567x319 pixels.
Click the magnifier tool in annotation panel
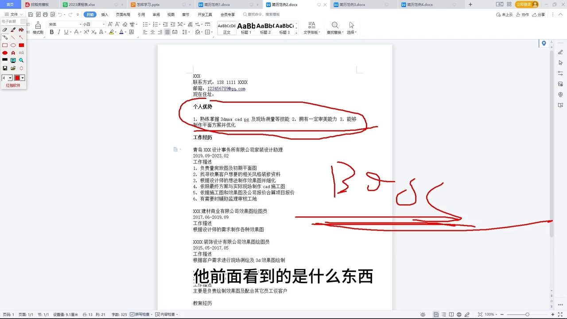point(21,60)
